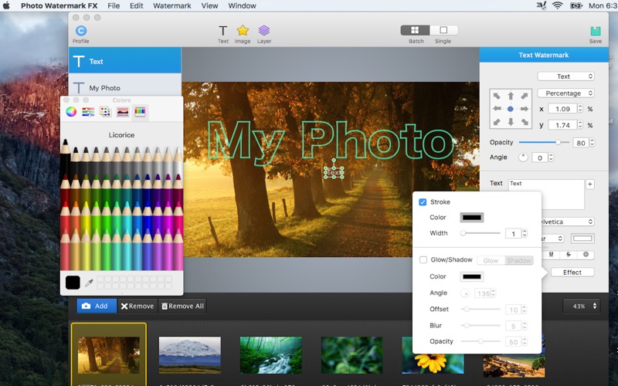Click the watermark Opacity slider
This screenshot has height=386, width=618.
pos(544,143)
